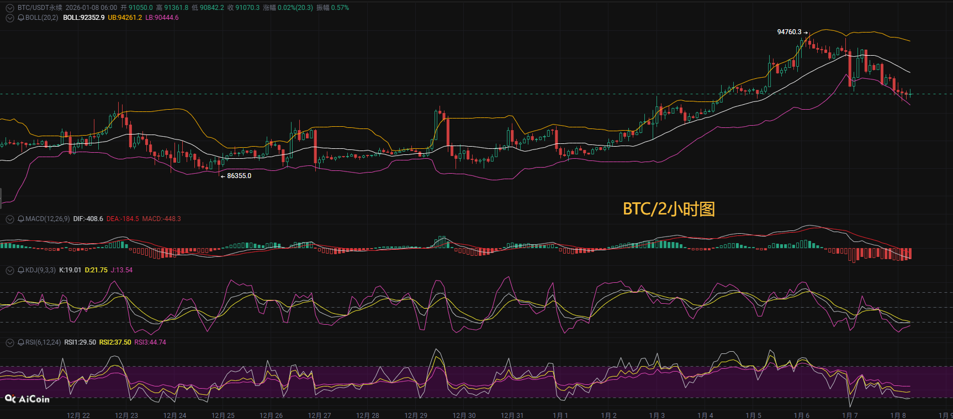This screenshot has height=419, width=953.
Task: Click the KDJ(9,3,3) indicator label
Action: point(40,270)
